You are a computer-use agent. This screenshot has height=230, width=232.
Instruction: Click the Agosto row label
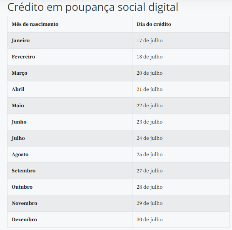[x=20, y=154]
